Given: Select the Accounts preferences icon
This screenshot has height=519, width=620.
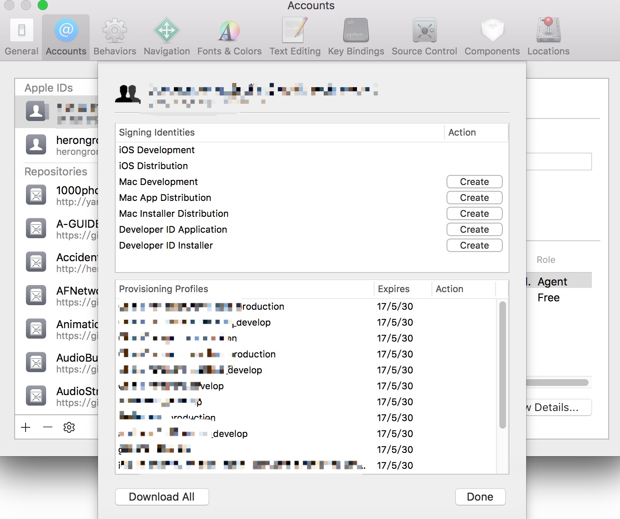Looking at the screenshot, I should tap(66, 30).
